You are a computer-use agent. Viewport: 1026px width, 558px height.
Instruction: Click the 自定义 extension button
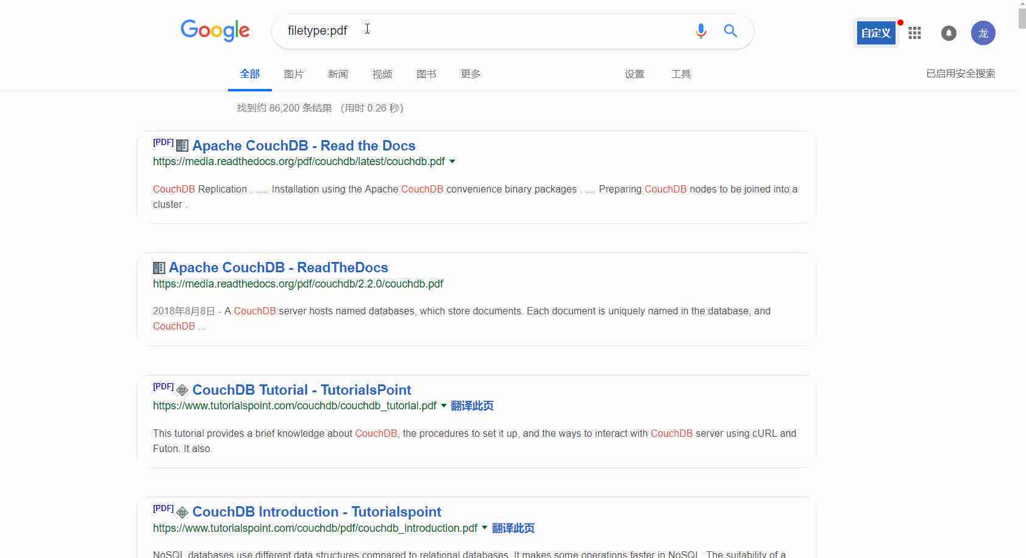pyautogui.click(x=876, y=33)
